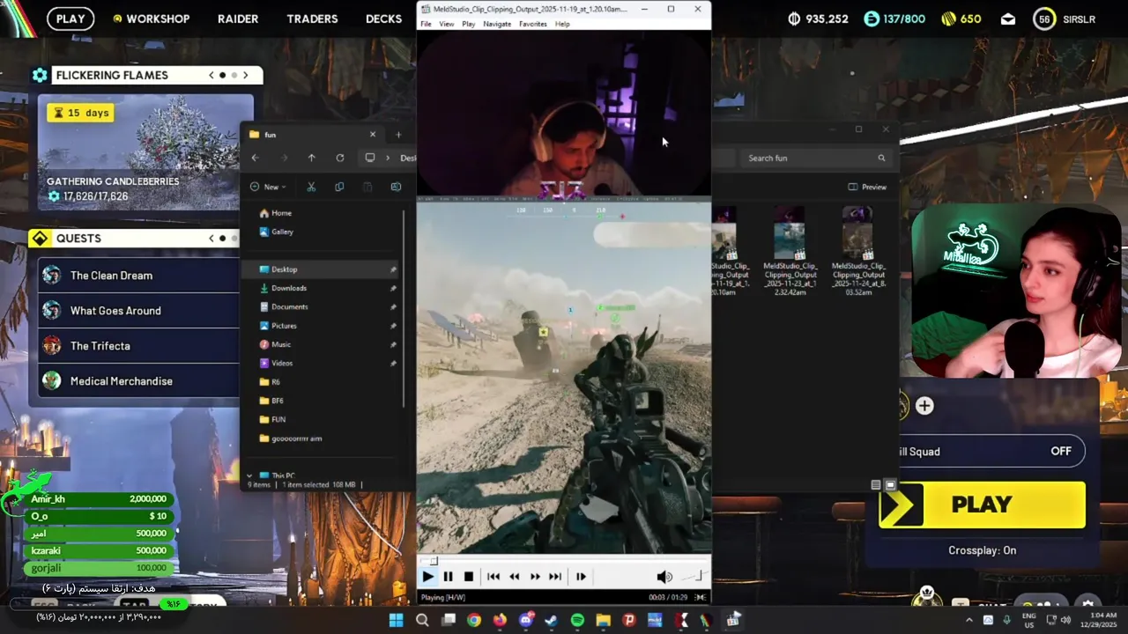This screenshot has height=634, width=1128.
Task: Open the File menu in the media player
Action: tap(426, 24)
